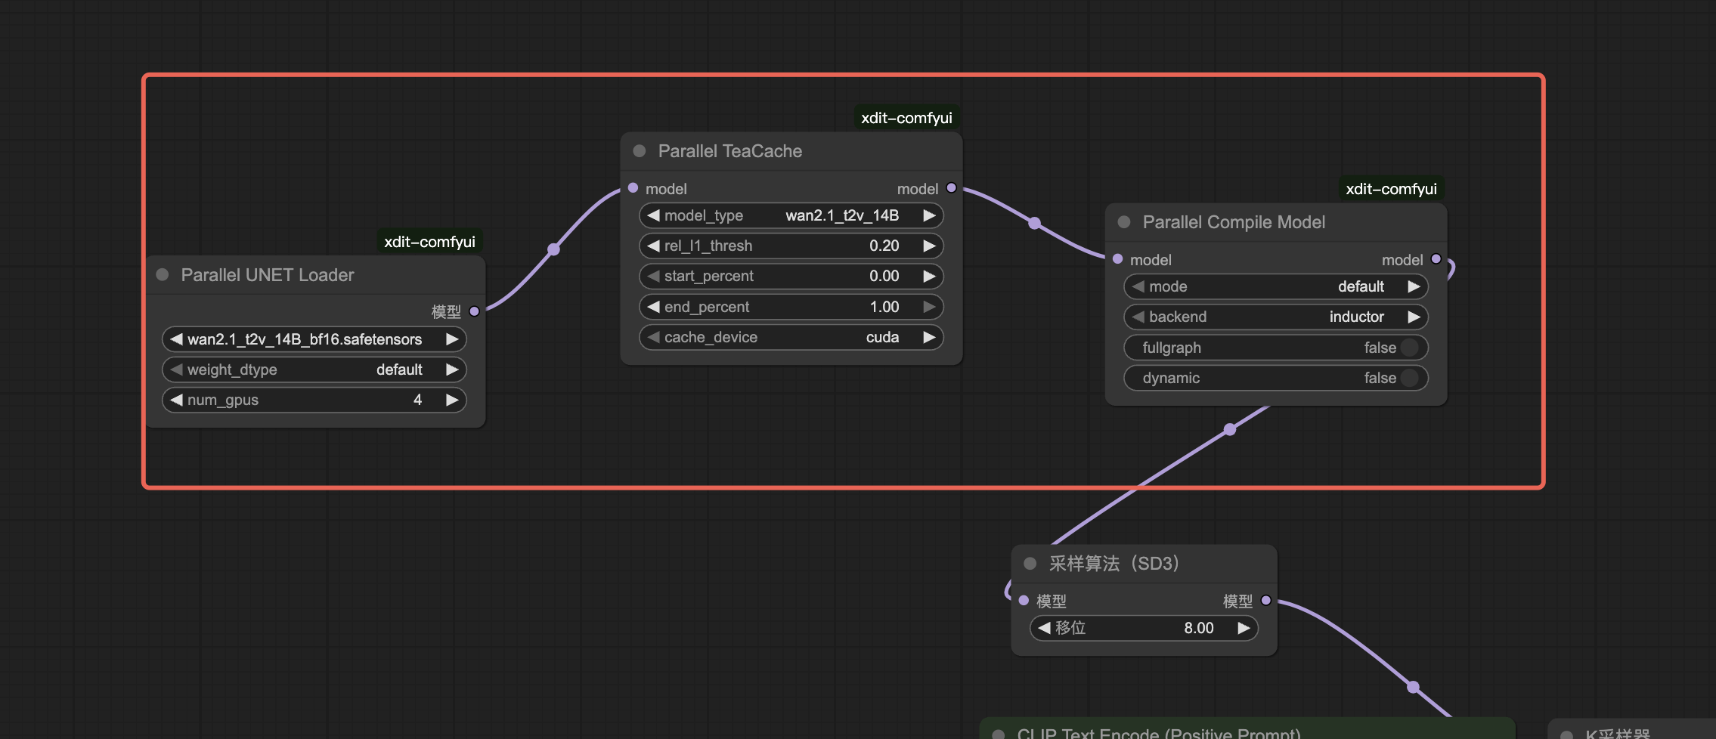
Task: Click the Parallel TeaCache model input port
Action: [x=633, y=188]
